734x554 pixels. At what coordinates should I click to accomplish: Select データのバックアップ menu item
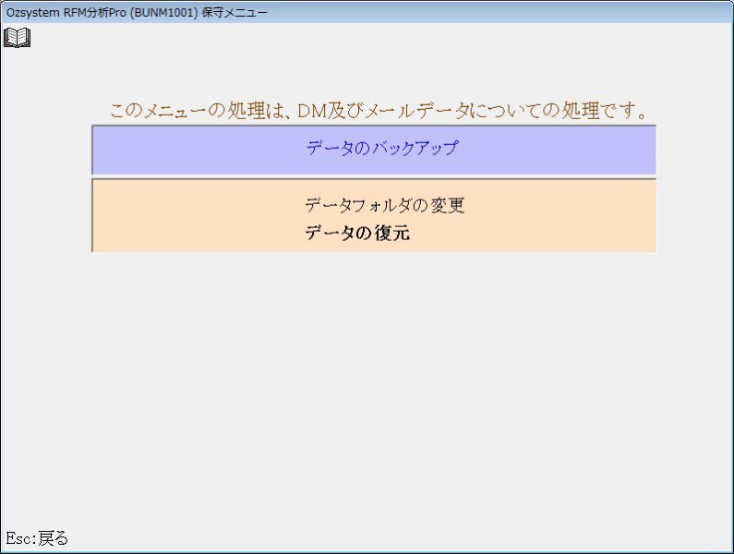382,148
